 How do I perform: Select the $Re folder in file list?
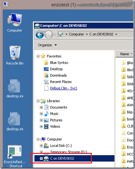(x=127, y=63)
